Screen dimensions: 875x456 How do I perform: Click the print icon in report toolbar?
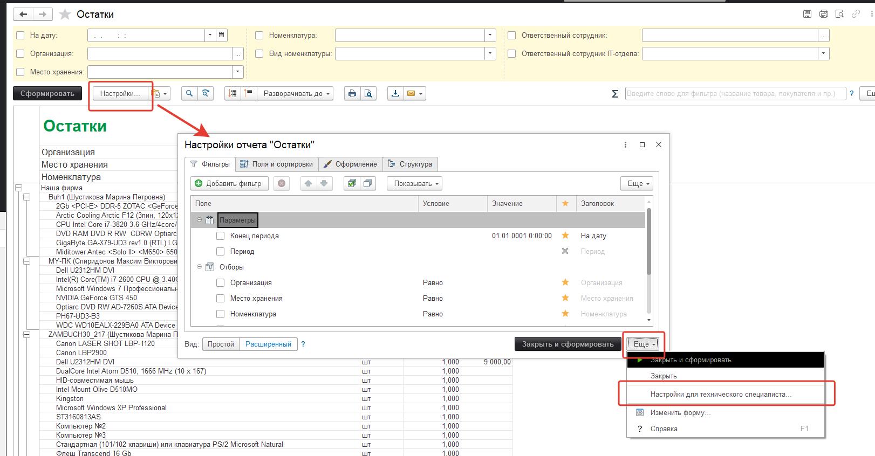[x=352, y=94]
